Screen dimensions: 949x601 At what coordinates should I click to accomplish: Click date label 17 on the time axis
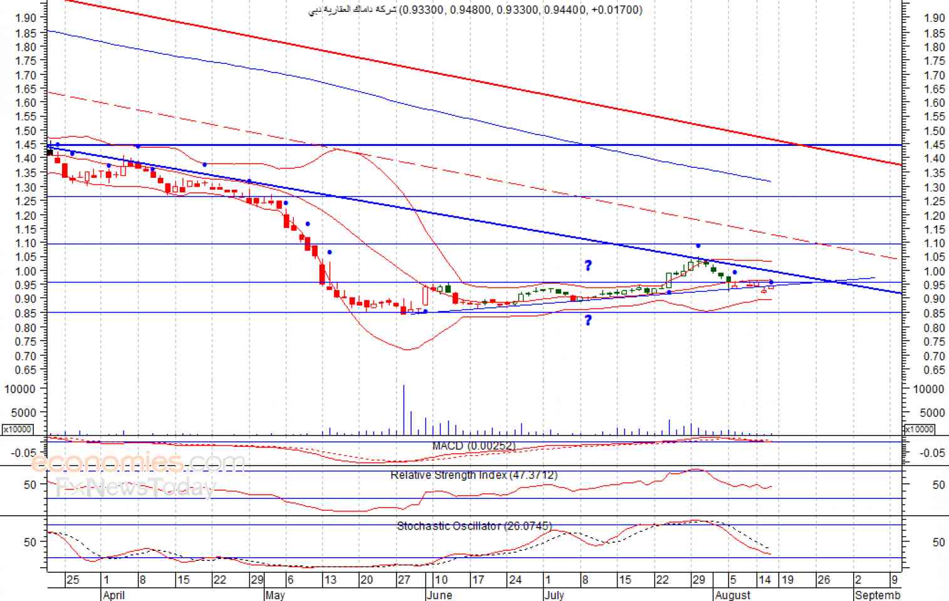[x=478, y=580]
